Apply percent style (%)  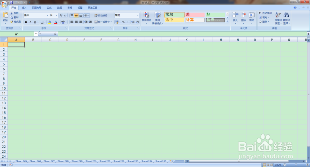(123, 22)
